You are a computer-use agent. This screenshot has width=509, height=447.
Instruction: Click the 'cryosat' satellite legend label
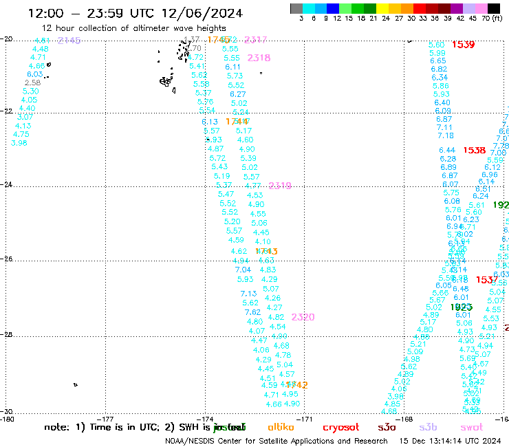click(x=341, y=428)
